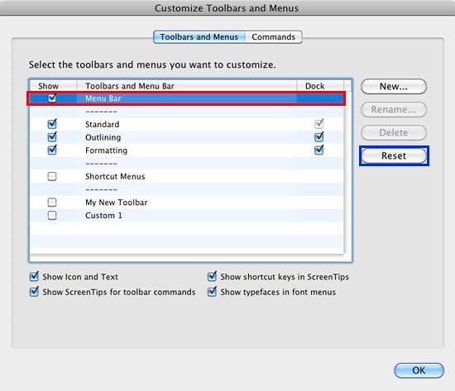Select the Shortcut Menus row
Viewport: 455px width, 391px height.
tap(187, 176)
